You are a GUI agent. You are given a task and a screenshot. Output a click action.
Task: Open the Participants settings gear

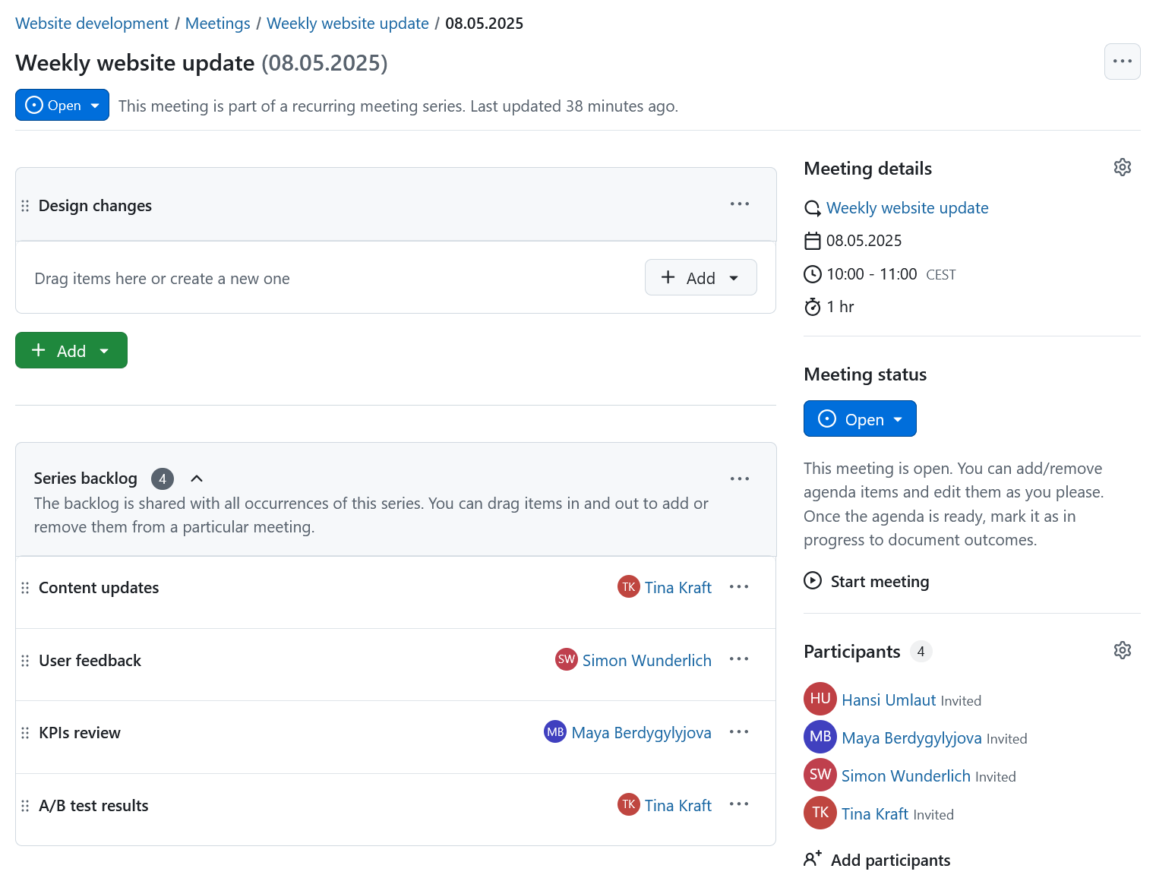[x=1123, y=650]
